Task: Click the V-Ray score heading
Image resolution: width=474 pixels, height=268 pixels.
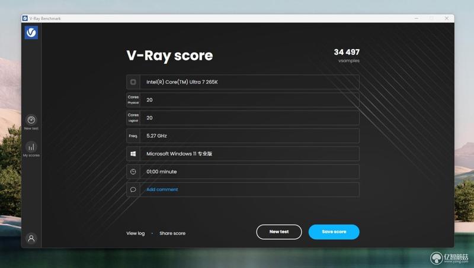Action: click(x=169, y=56)
